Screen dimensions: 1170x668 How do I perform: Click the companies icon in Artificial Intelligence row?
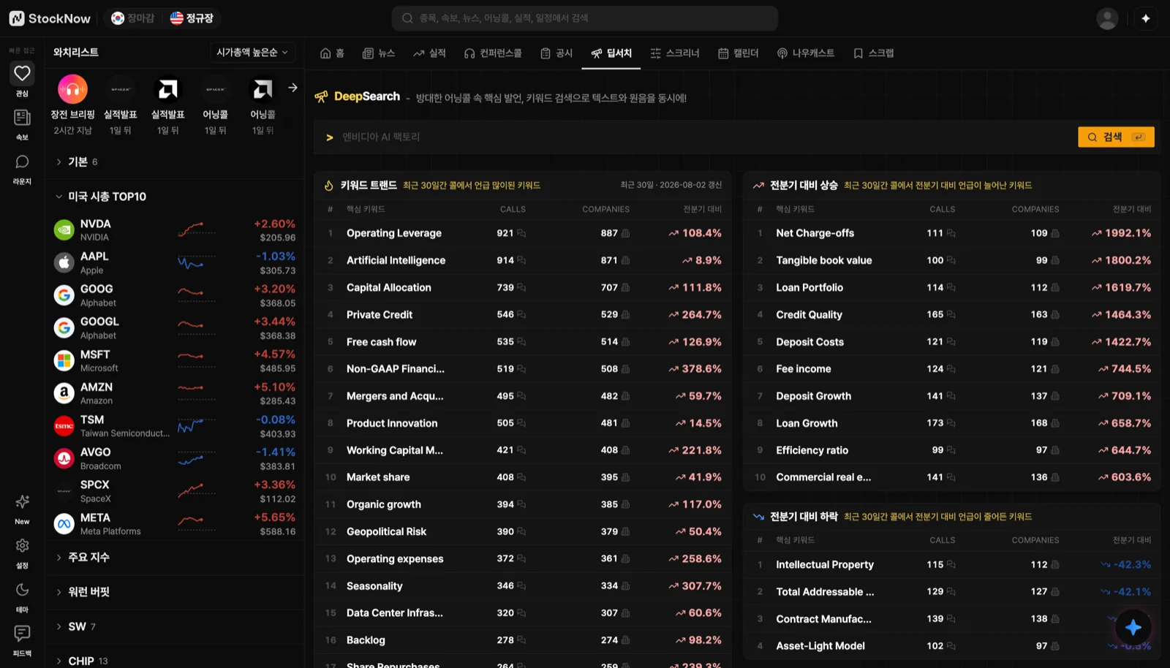click(x=625, y=260)
